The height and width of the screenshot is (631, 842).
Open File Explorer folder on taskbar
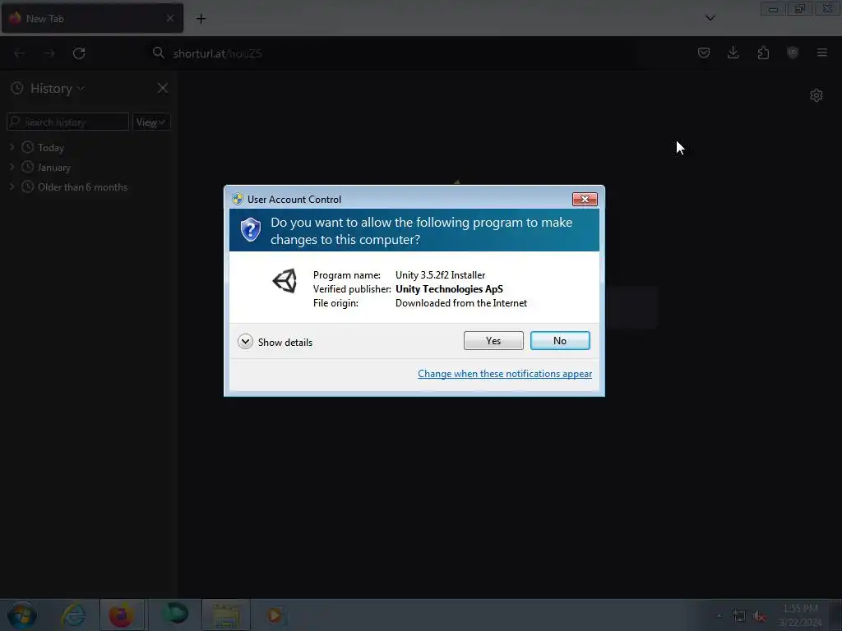click(x=226, y=615)
